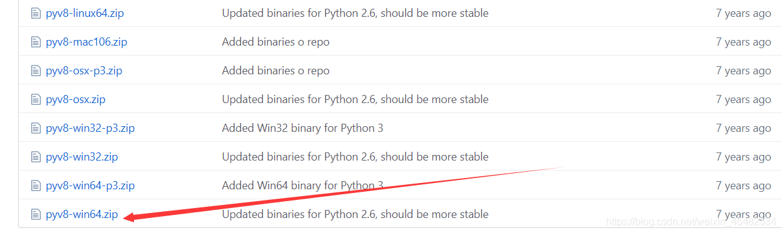Open commit message 'Added Win32 binary for Python 3'
Viewport: 782px width, 233px height.
302,128
